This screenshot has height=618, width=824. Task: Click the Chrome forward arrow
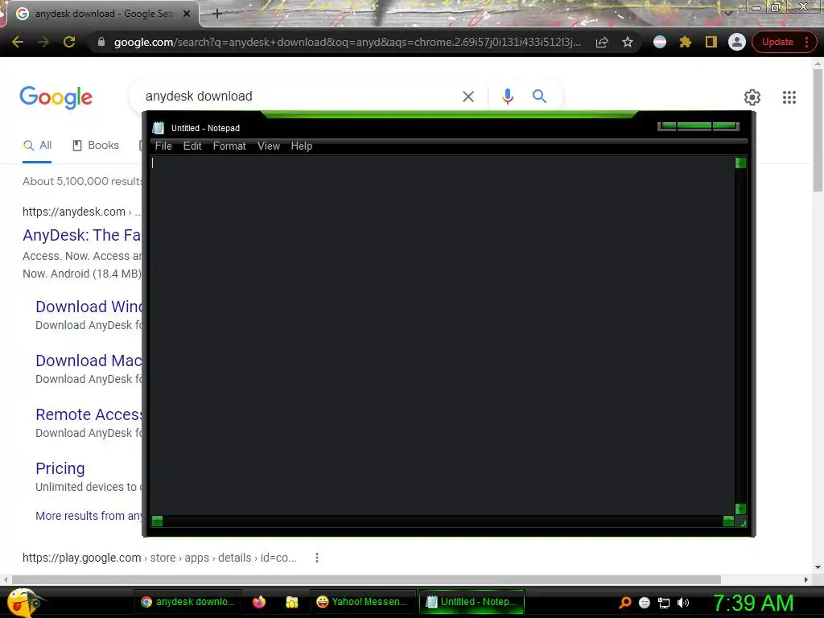coord(43,42)
